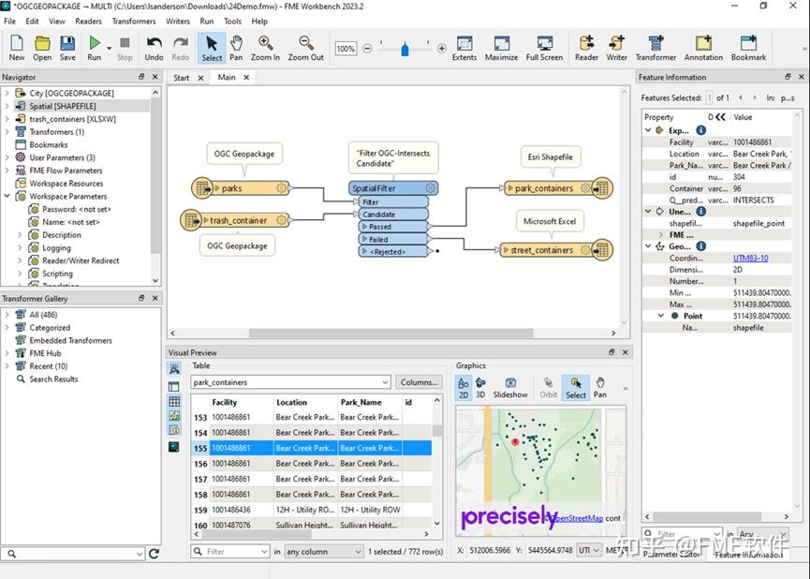
Task: Select Search Results in Transformer Gallery
Action: point(53,379)
